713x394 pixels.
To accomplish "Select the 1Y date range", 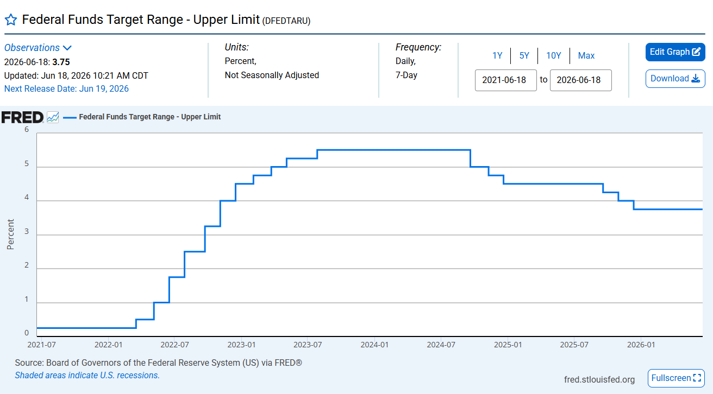I will pos(497,55).
